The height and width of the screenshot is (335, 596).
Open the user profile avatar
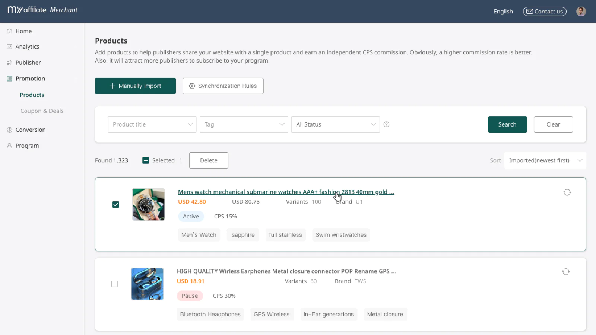tap(581, 12)
